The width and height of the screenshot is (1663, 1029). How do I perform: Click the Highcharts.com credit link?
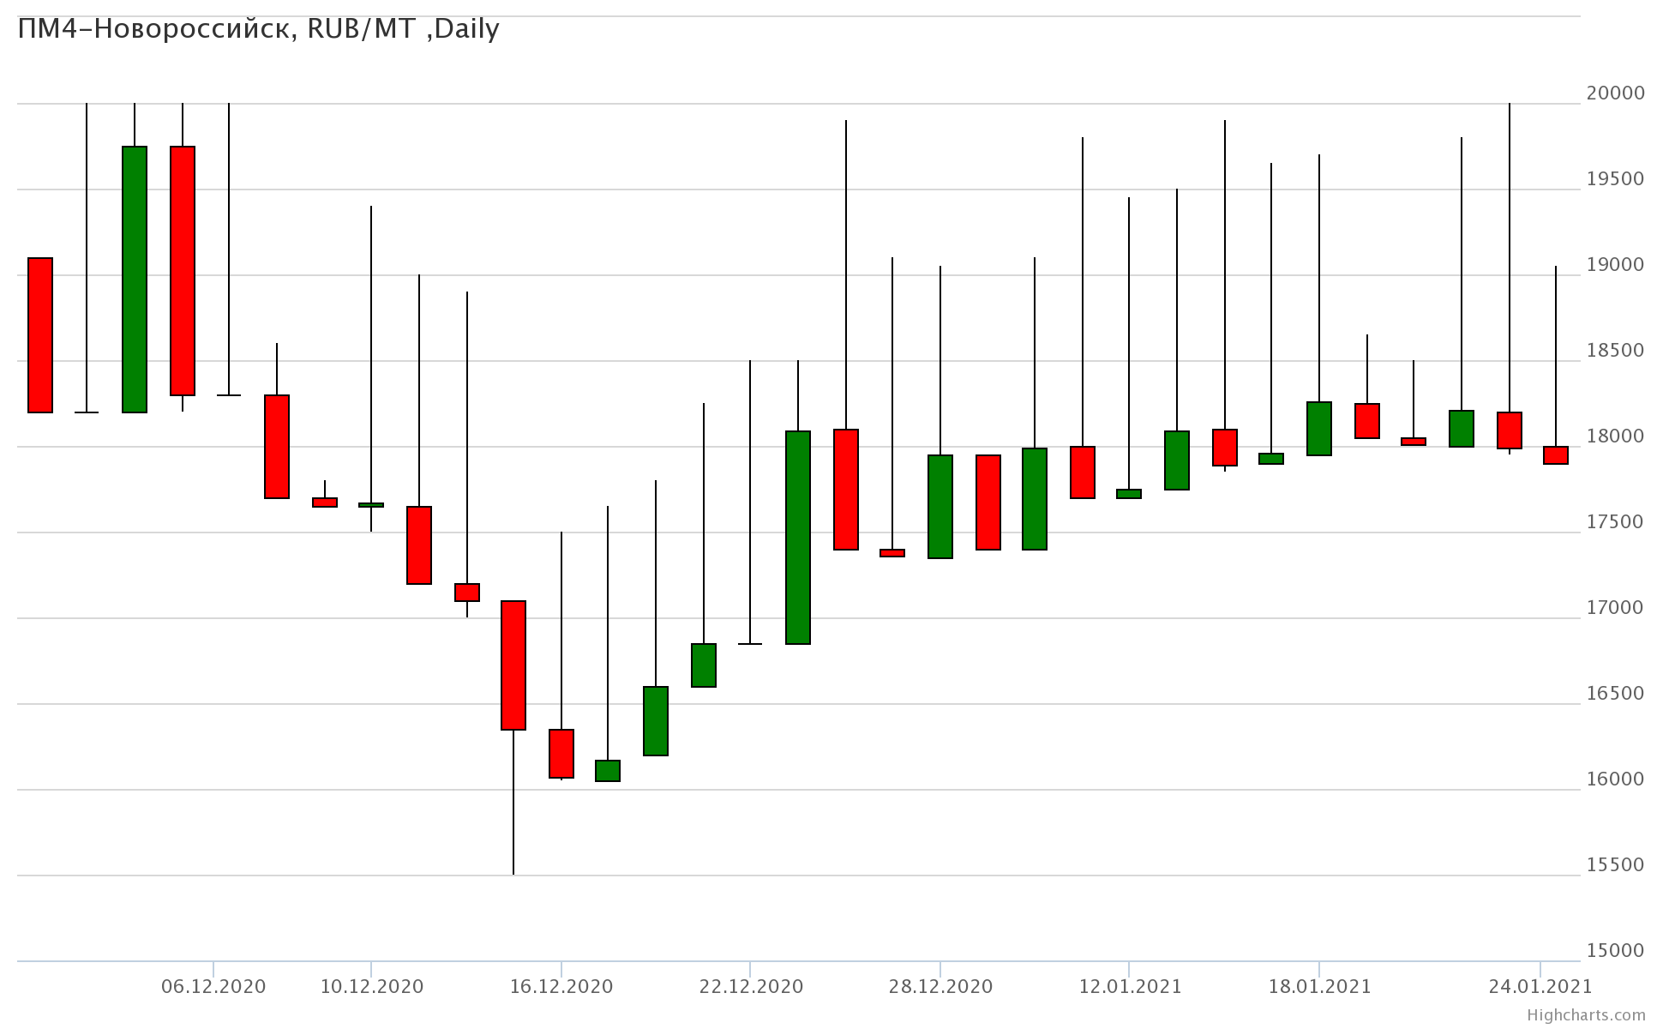[1585, 1014]
